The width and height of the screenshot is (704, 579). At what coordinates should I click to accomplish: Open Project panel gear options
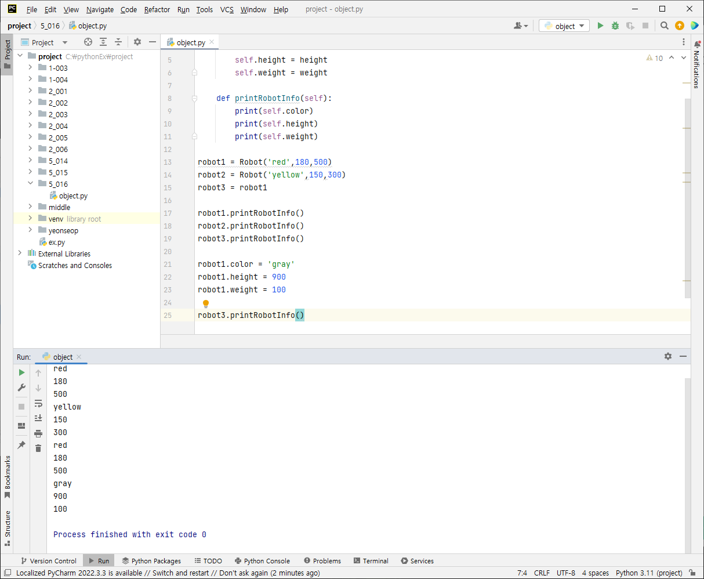(137, 42)
